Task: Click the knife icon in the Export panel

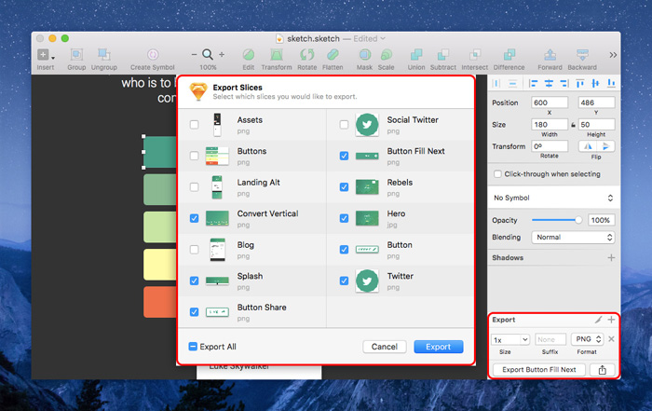Action: (x=598, y=320)
